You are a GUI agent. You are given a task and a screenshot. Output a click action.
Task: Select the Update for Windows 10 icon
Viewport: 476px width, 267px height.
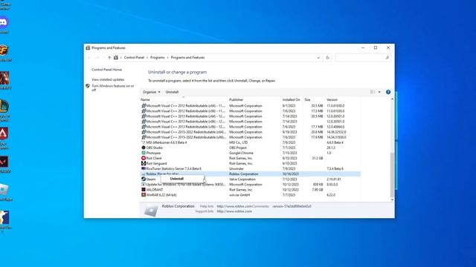(144, 185)
